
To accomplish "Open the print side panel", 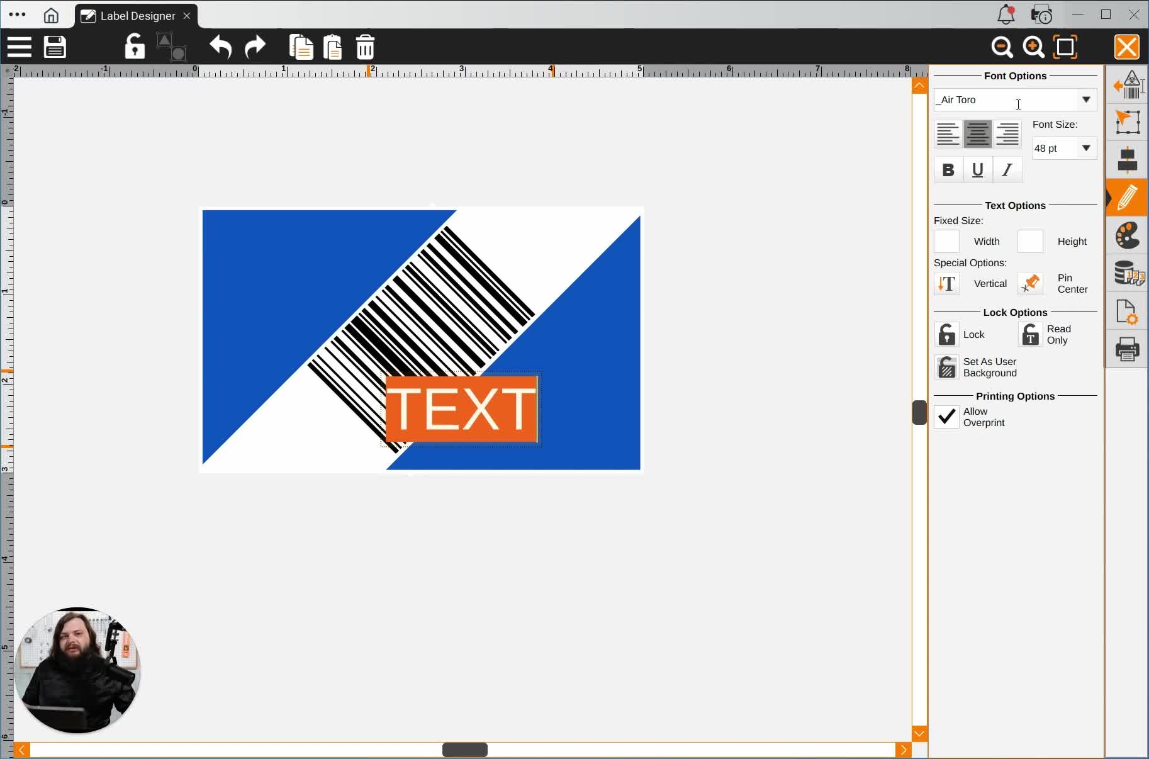I will (1128, 349).
